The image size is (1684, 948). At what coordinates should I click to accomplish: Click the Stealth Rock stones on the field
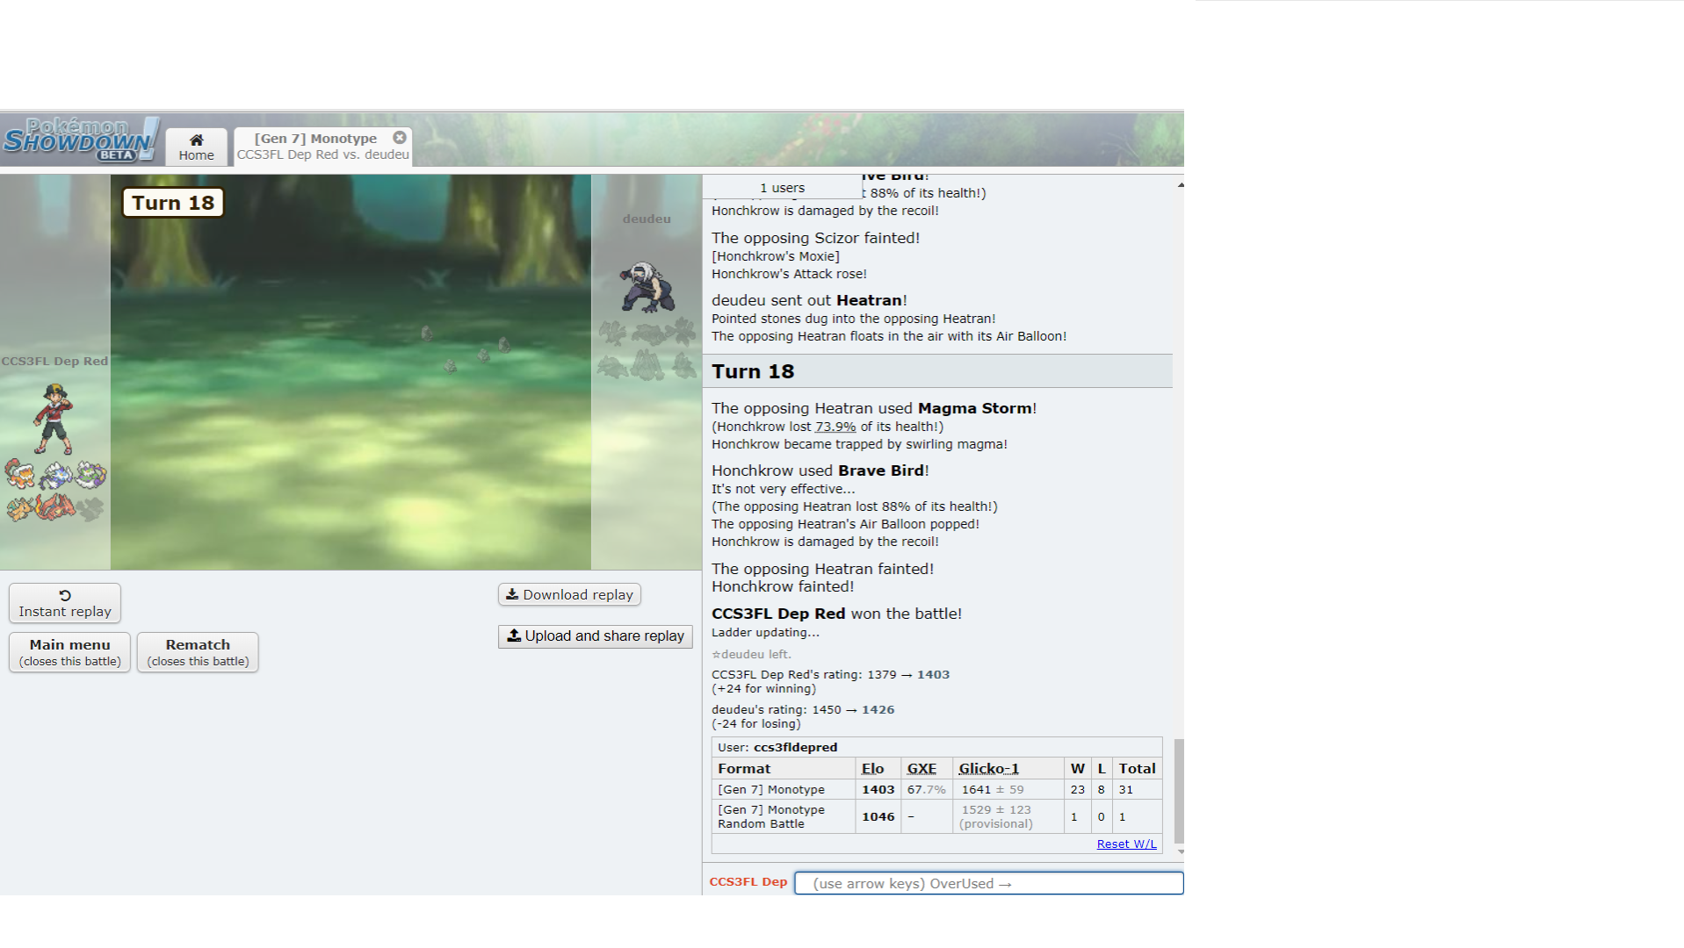466,348
